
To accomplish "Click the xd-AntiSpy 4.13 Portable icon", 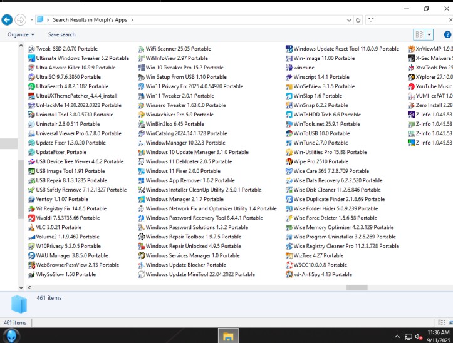I will tap(289, 274).
